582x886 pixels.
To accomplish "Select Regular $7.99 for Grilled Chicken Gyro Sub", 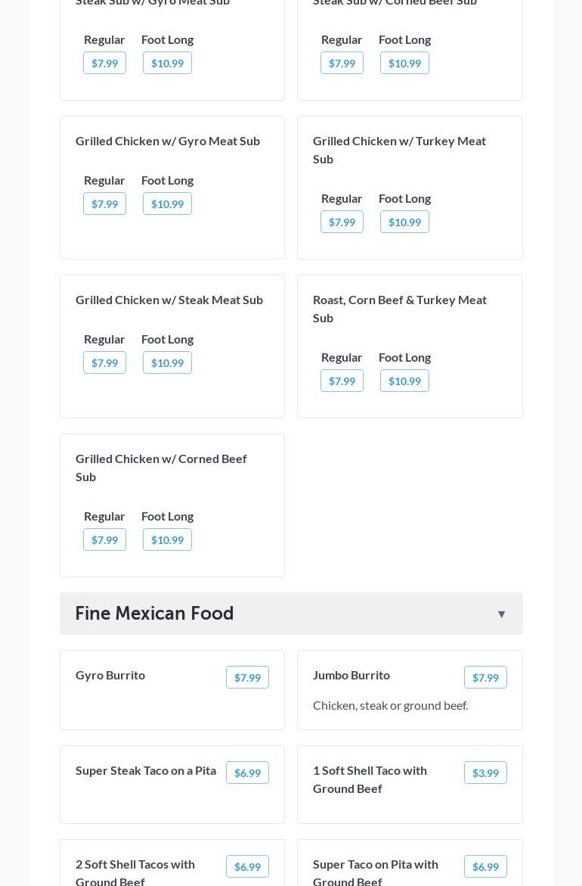I will (x=104, y=204).
